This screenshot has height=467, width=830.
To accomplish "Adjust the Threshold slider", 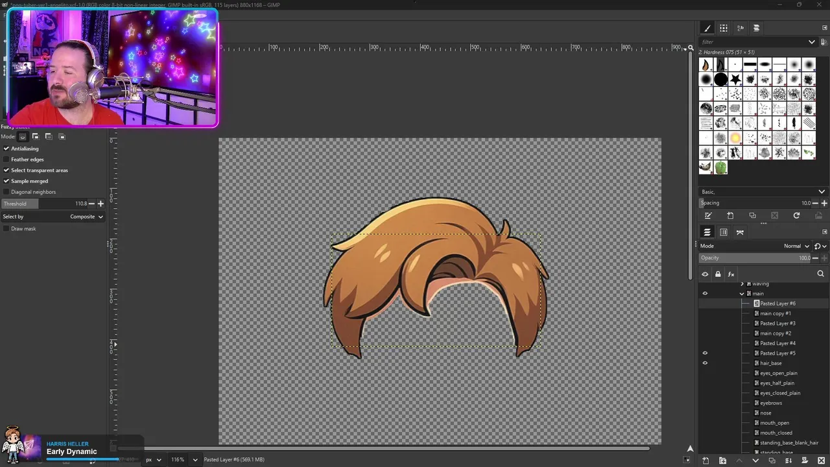I will tap(44, 204).
